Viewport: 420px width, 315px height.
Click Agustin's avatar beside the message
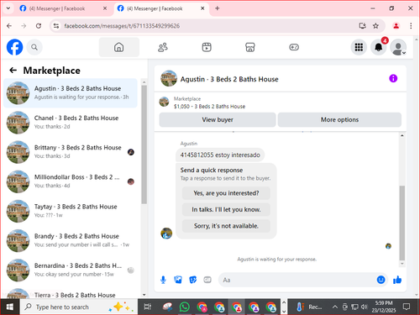(x=166, y=234)
